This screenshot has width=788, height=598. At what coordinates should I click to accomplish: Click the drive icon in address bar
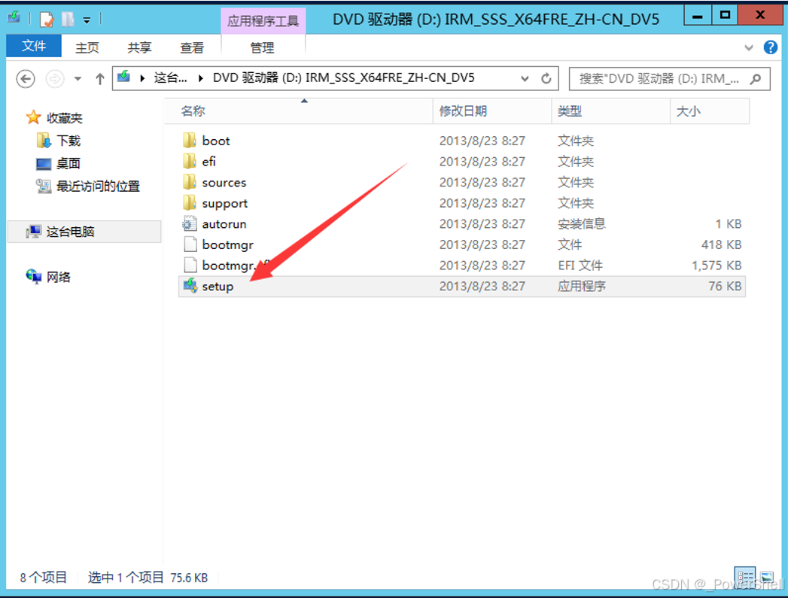click(x=123, y=77)
